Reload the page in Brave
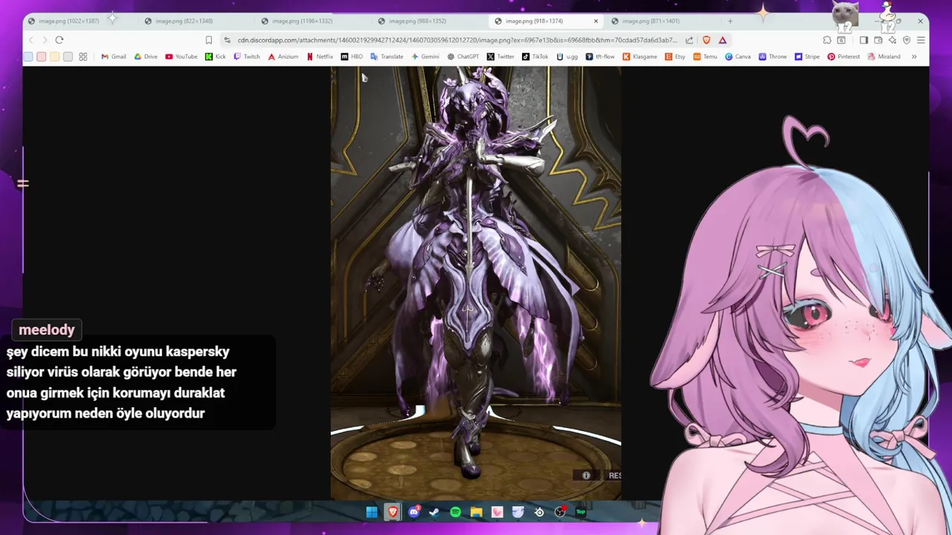The height and width of the screenshot is (535, 952). 59,40
